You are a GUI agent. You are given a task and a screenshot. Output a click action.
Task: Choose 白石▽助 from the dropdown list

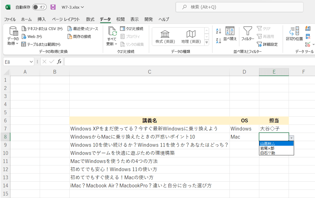coord(276,153)
